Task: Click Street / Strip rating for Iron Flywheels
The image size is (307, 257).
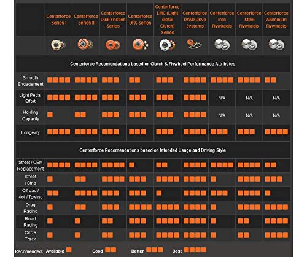Action: (x=213, y=179)
